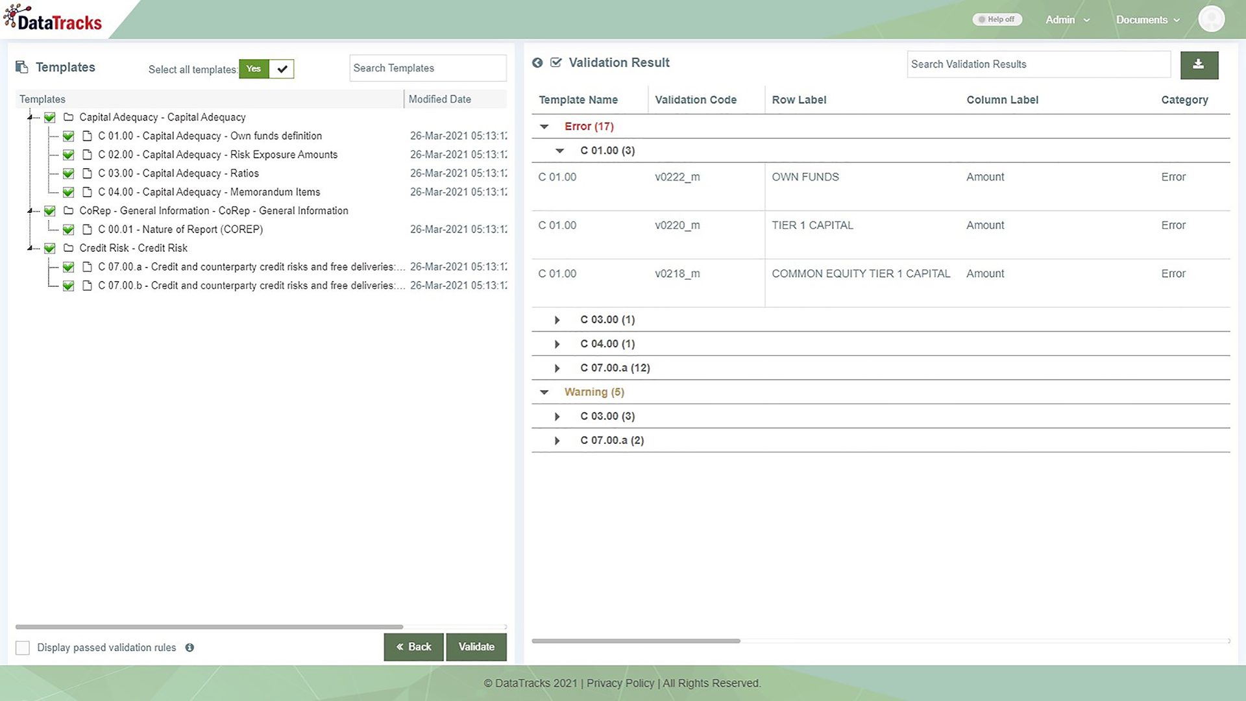Enable Display passed validation rules checkbox

pyautogui.click(x=23, y=648)
